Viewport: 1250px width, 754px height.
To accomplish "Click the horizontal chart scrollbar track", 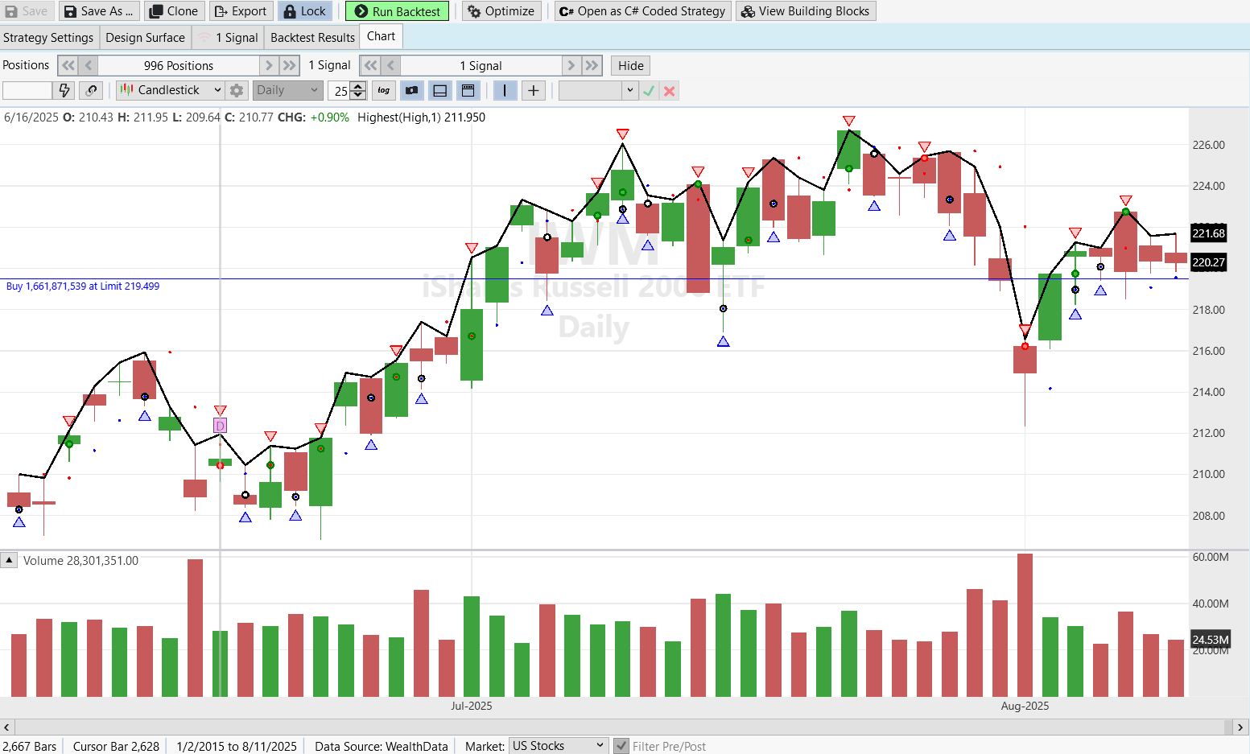I will click(x=620, y=727).
